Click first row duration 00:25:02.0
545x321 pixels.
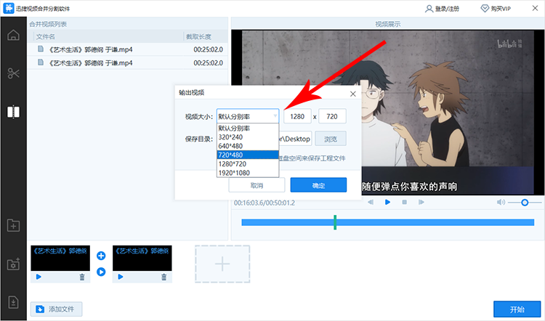(x=209, y=49)
